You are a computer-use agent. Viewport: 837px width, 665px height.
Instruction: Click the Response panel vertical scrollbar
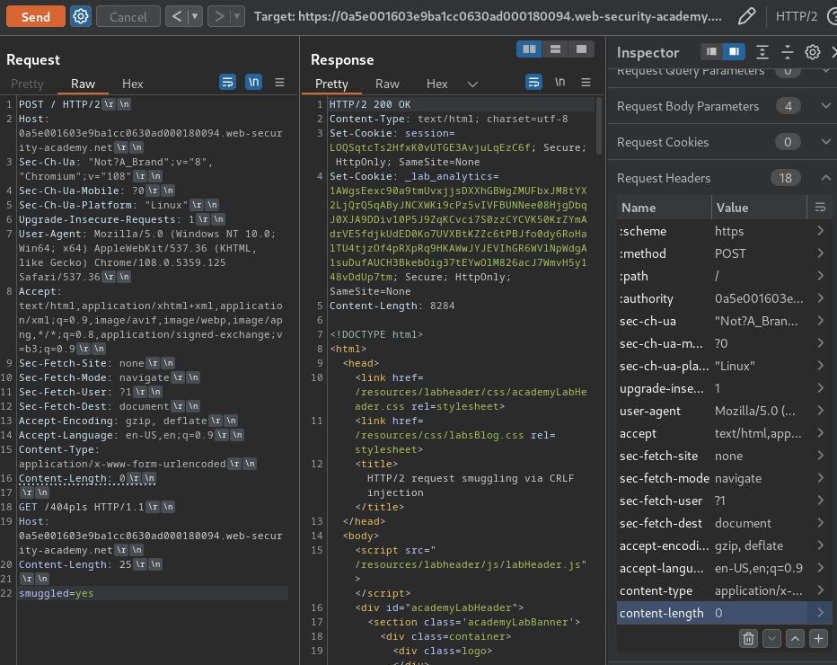599,126
